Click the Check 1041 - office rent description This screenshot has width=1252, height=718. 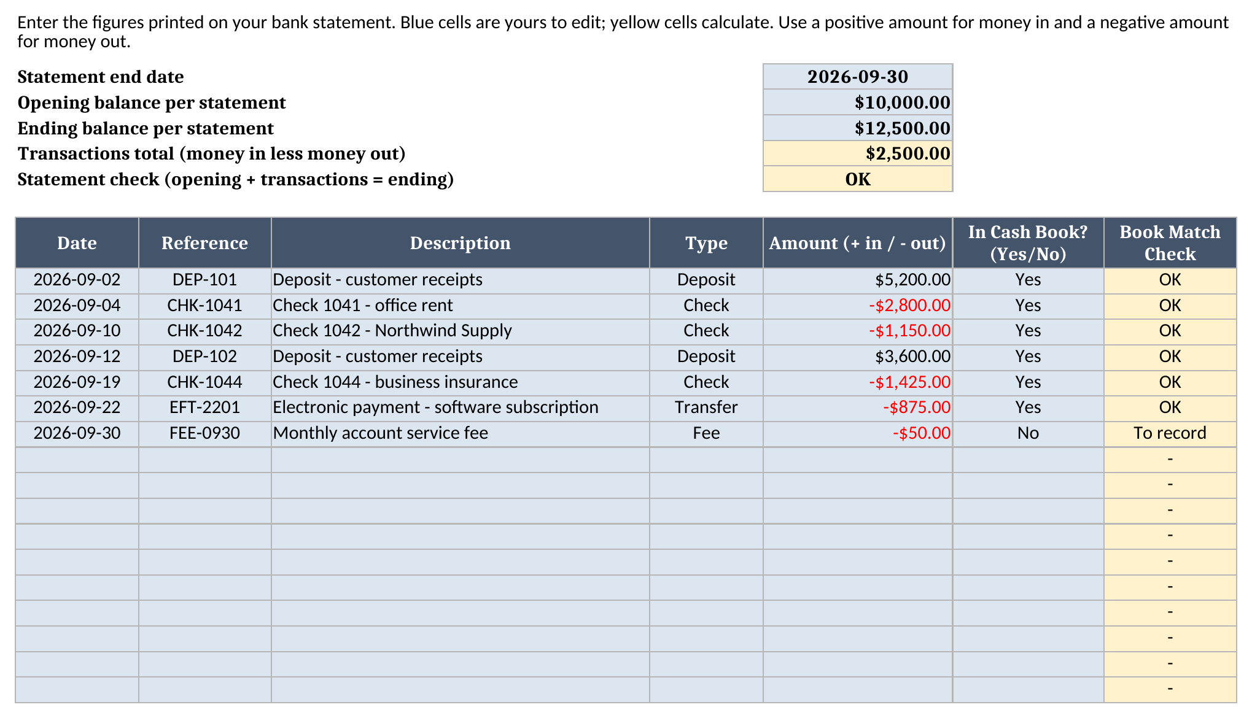coord(461,306)
